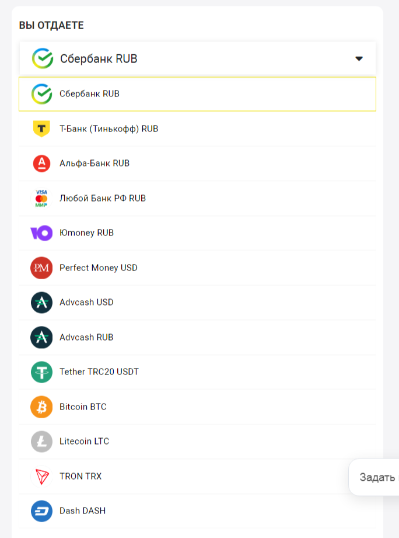Click the gray Litecoin LTC icon
This screenshot has width=399, height=538.
tap(40, 442)
